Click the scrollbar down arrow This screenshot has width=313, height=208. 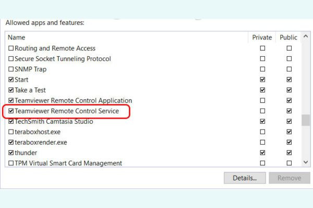coord(306,162)
